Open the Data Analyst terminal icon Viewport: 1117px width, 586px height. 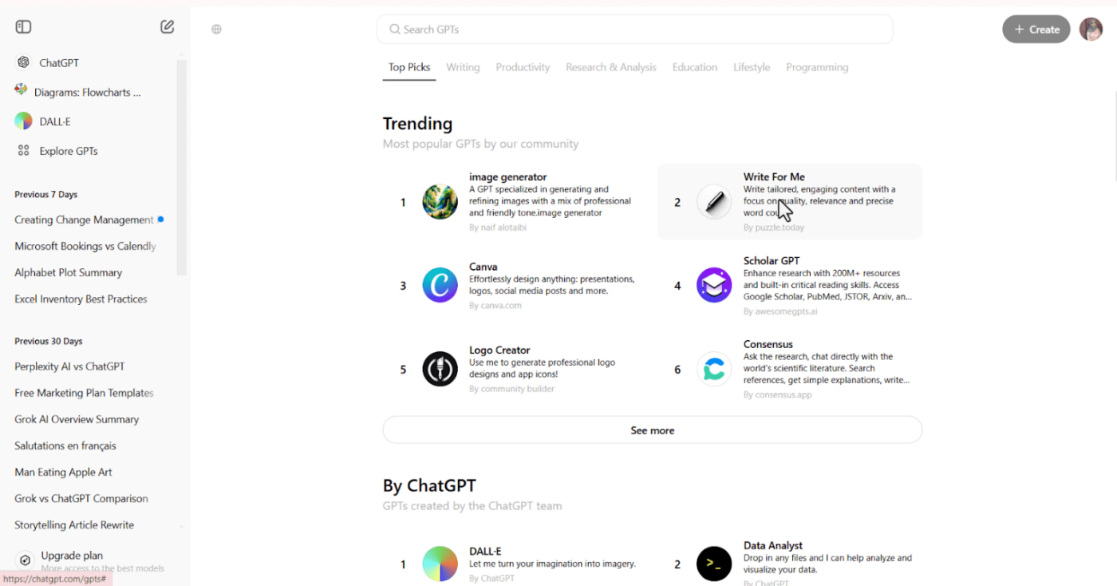tap(714, 564)
